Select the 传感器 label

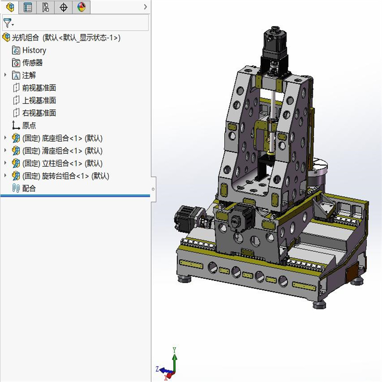(32, 63)
